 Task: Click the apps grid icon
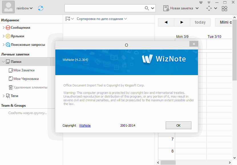coord(224,9)
